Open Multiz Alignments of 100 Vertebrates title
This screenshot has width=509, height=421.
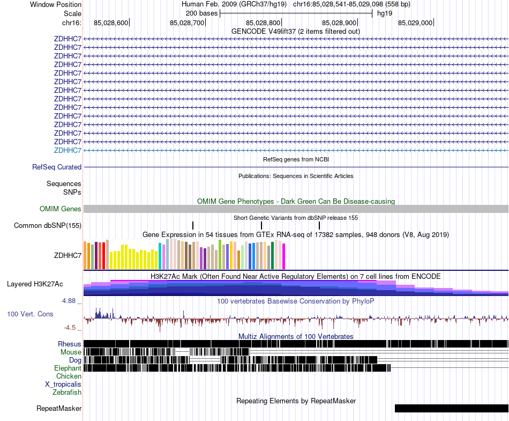click(x=296, y=337)
